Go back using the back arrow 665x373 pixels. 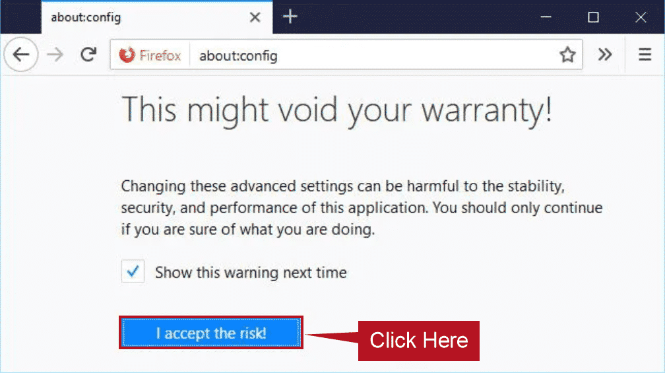point(21,54)
